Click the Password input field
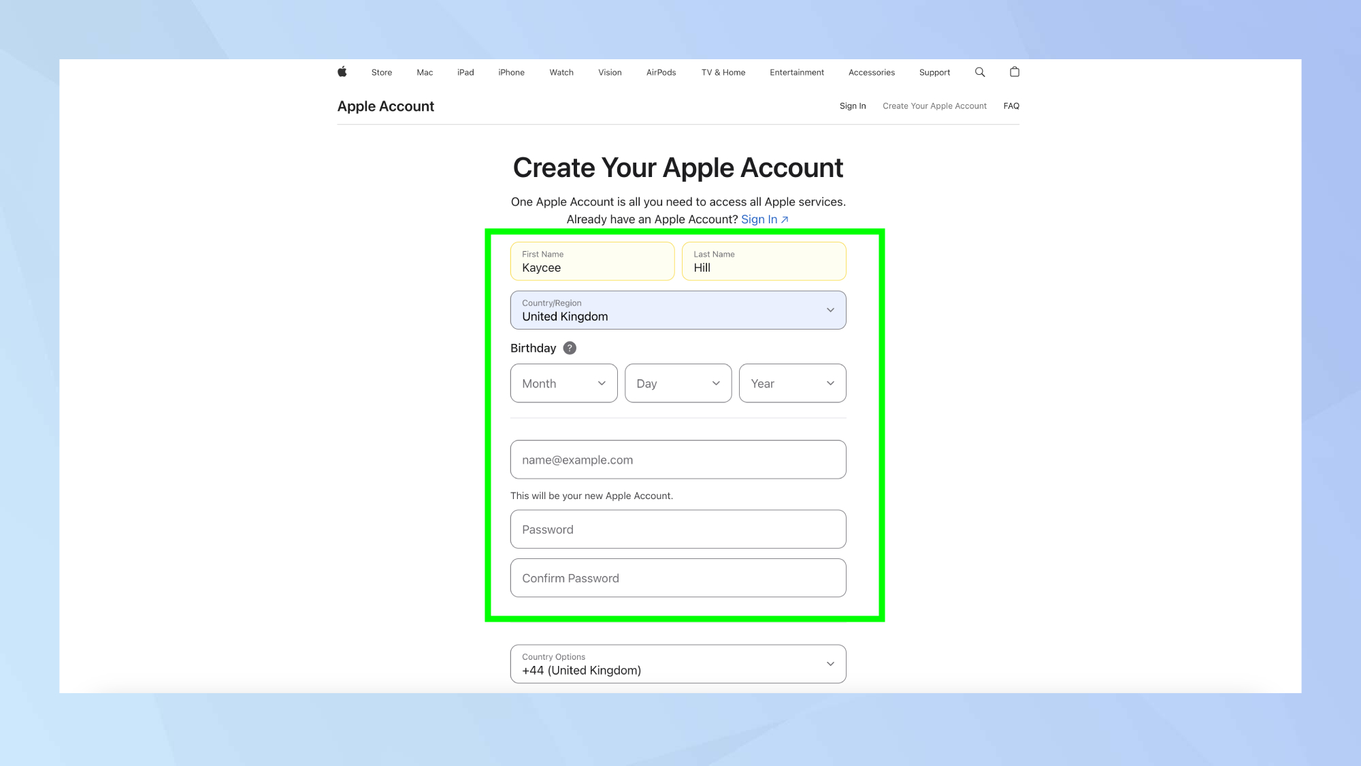This screenshot has height=766, width=1361. click(678, 529)
